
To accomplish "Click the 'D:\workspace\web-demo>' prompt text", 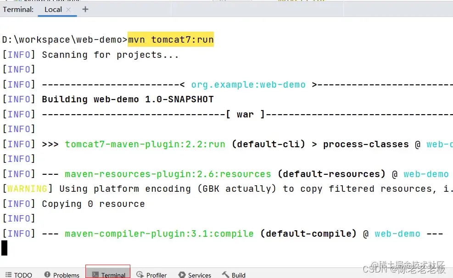I will point(65,39).
